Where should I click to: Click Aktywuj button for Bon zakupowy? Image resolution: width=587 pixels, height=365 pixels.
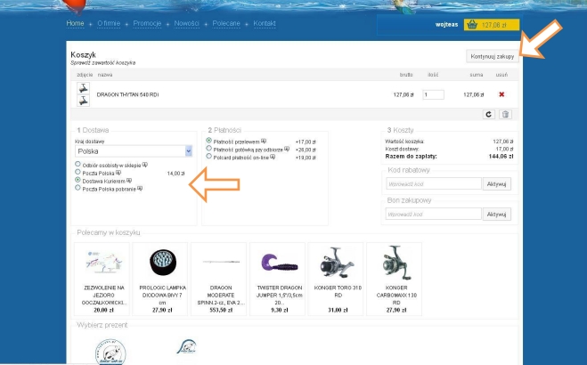(x=497, y=215)
